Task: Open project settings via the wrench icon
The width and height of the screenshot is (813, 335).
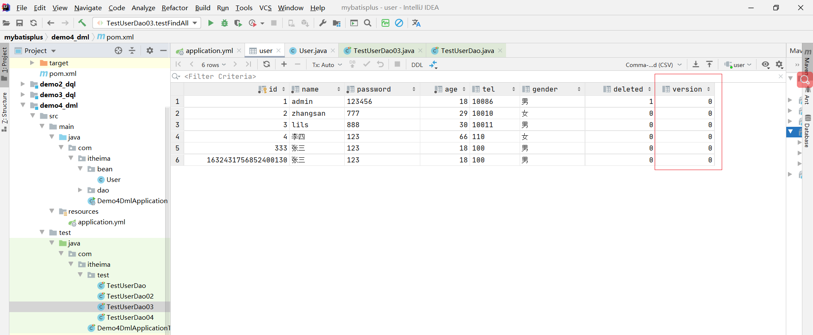Action: [x=323, y=23]
